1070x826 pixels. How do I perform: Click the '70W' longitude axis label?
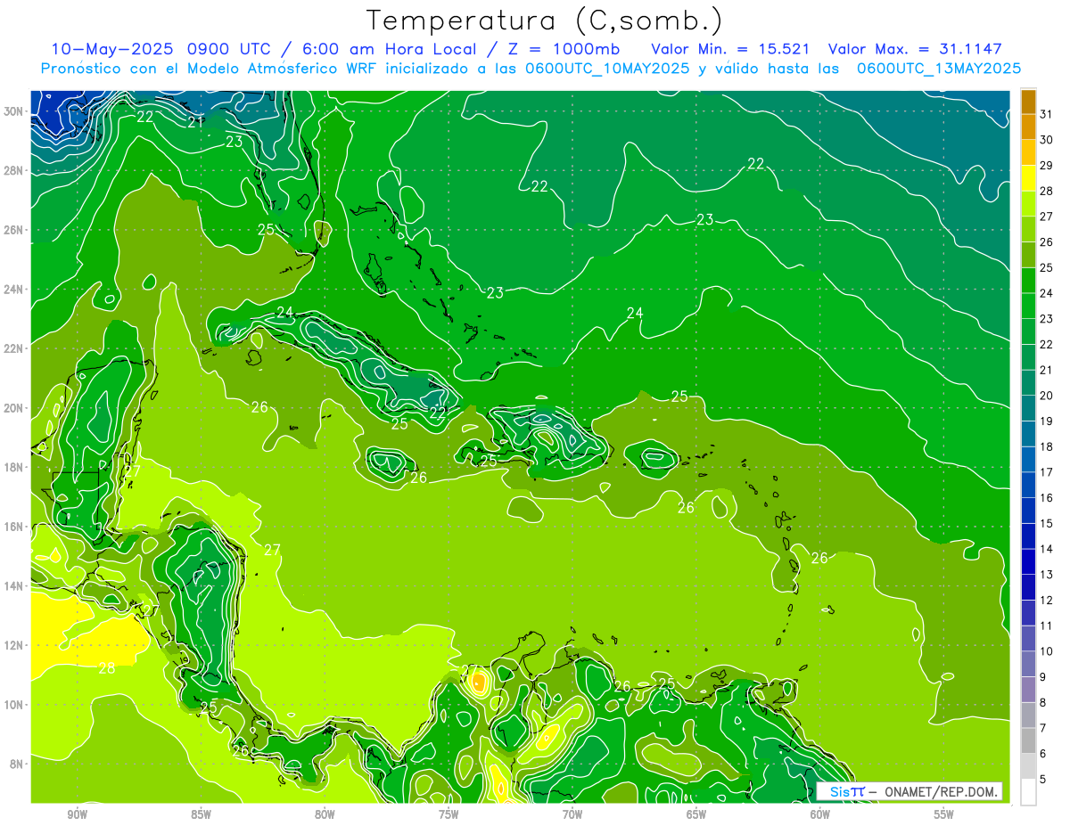click(572, 815)
